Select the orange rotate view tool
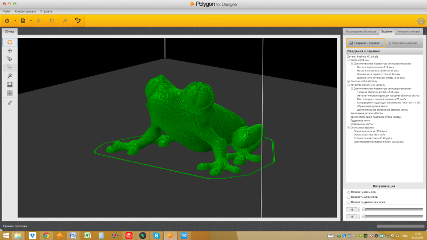Screen dimensions: 427x240 point(10,42)
